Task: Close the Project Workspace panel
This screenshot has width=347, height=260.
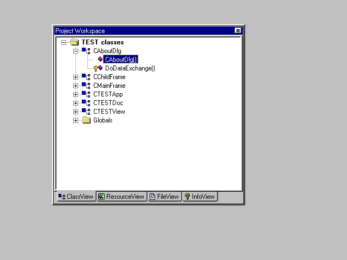Action: click(x=237, y=31)
